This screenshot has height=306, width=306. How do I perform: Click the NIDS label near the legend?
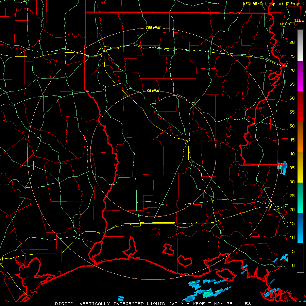tap(299, 20)
